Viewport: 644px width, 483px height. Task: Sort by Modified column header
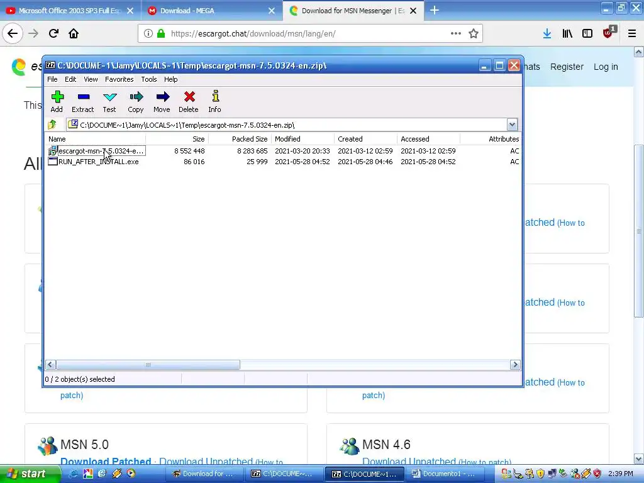click(x=303, y=139)
